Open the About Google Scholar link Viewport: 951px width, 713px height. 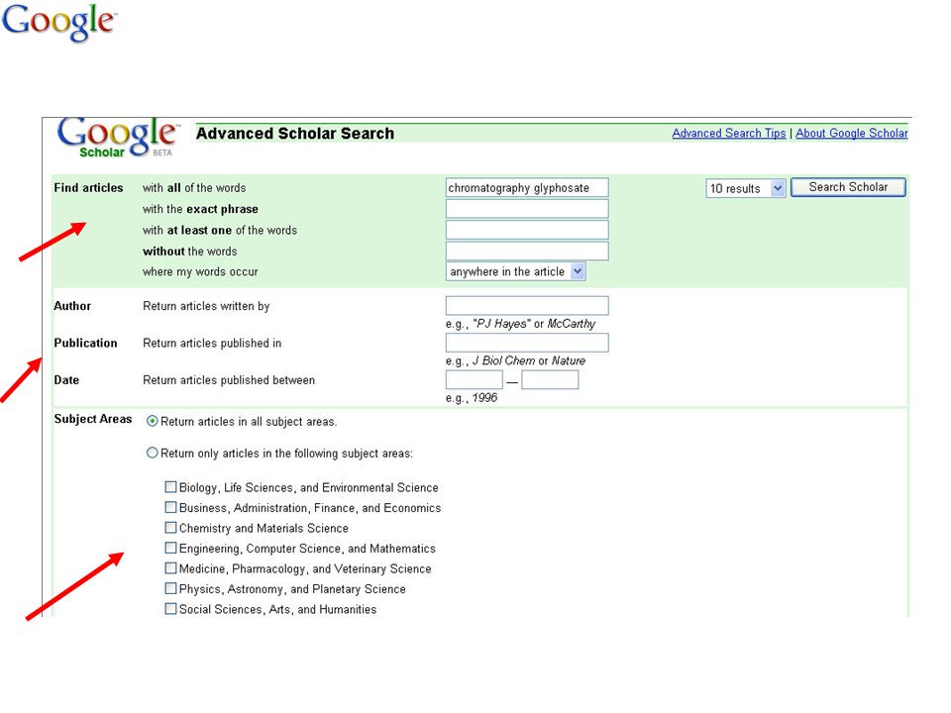pyautogui.click(x=852, y=133)
